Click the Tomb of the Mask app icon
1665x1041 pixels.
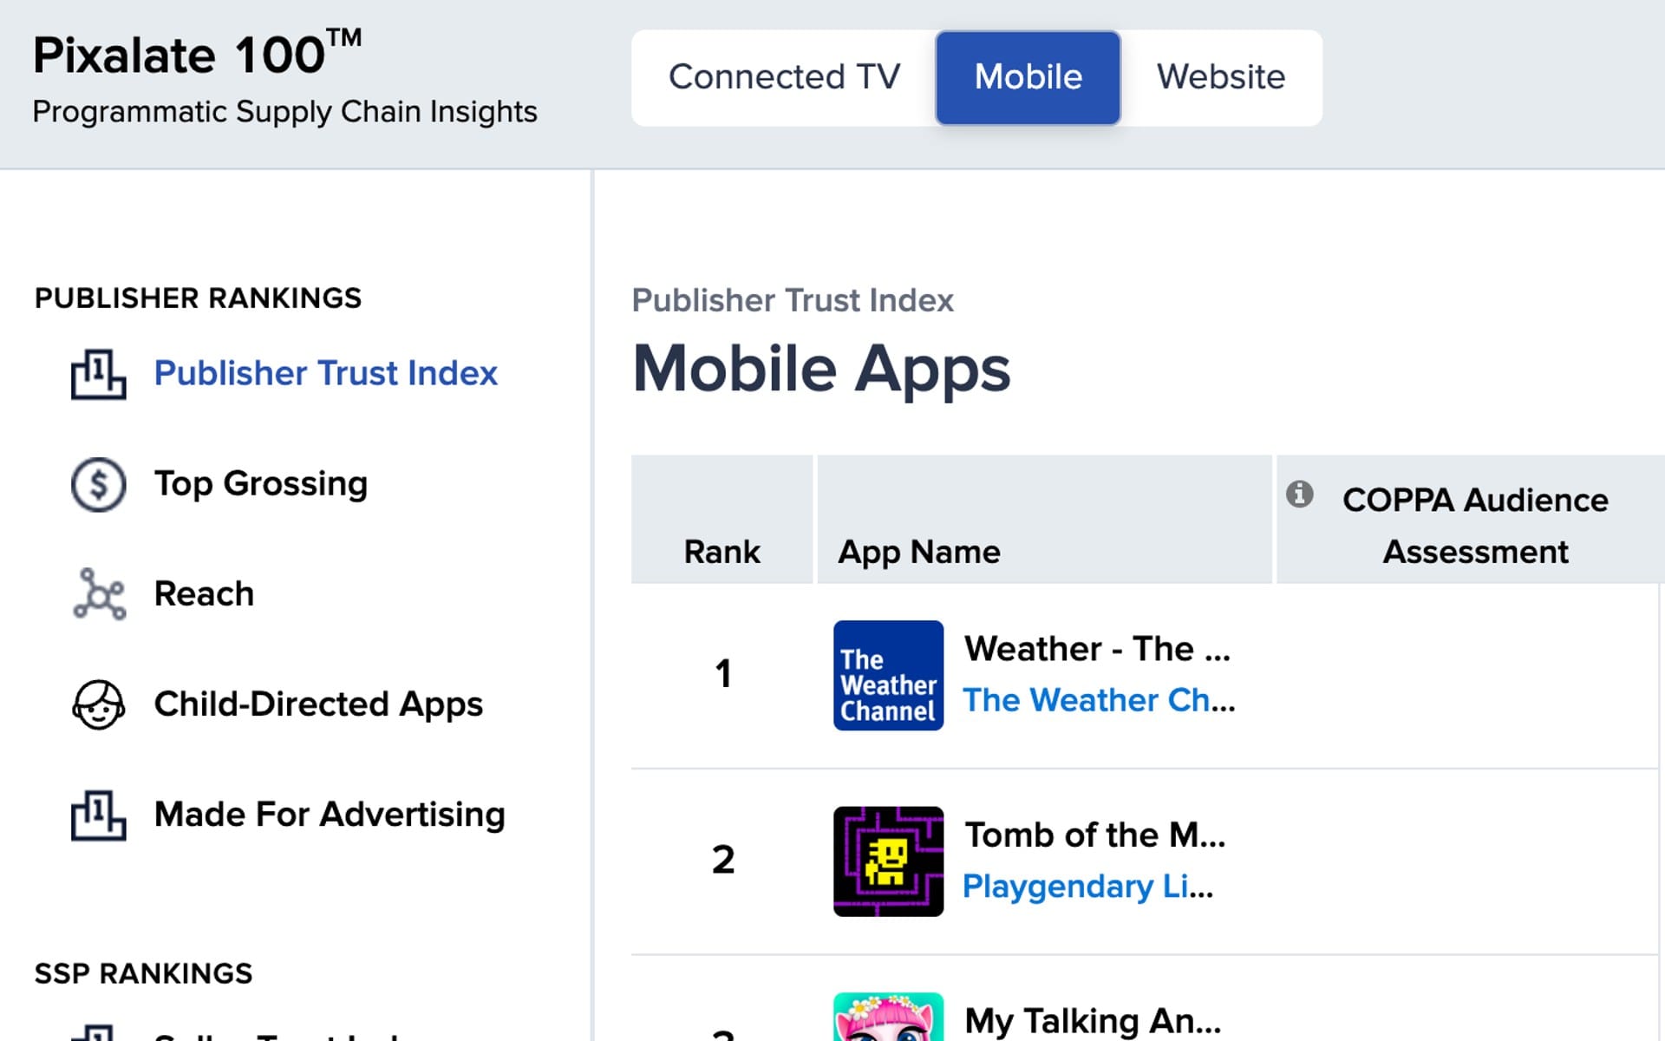tap(888, 861)
